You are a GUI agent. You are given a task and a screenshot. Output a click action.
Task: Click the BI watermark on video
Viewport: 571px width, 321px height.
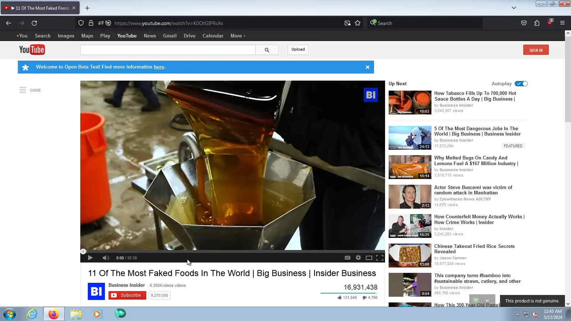click(x=370, y=95)
